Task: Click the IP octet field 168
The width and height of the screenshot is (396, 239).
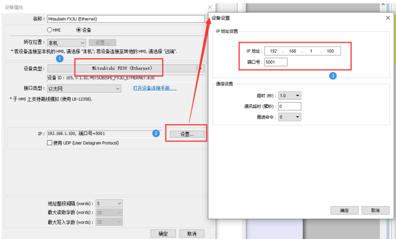Action: (x=293, y=51)
